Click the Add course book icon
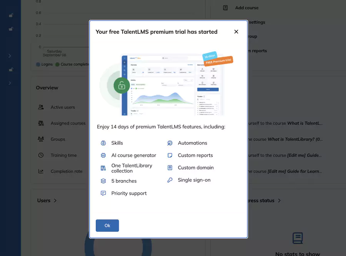Image resolution: width=346 pixels, height=256 pixels. (x=225, y=8)
